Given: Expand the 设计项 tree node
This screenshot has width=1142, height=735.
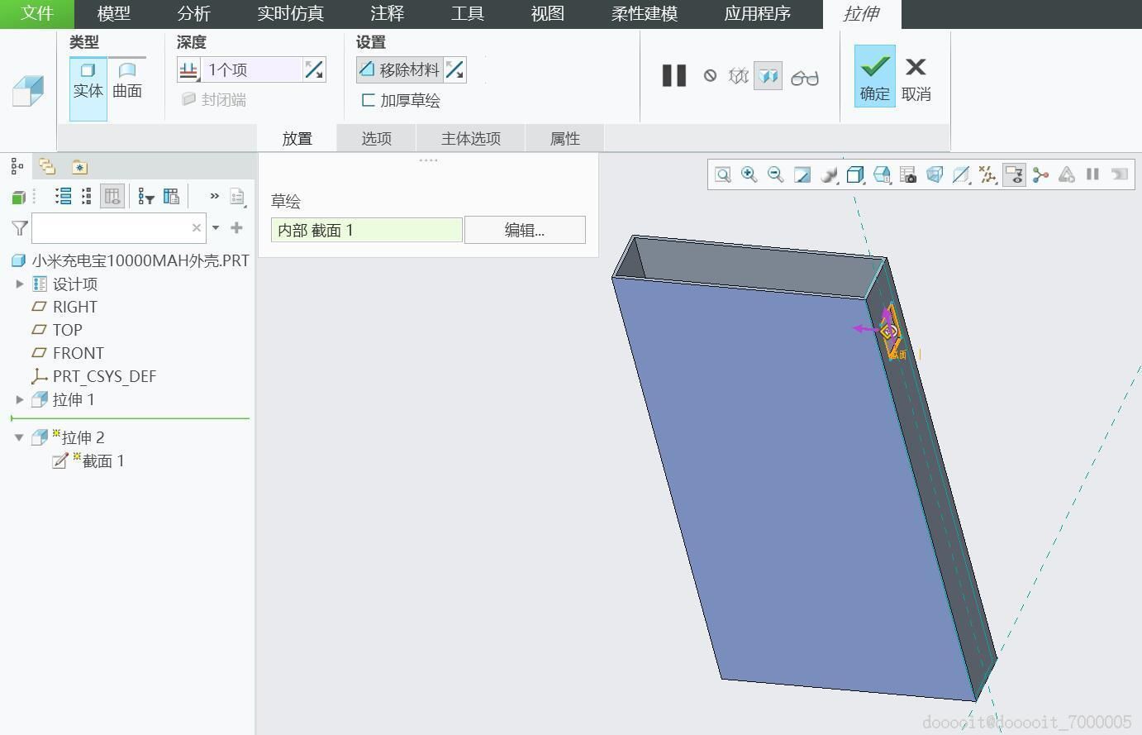Looking at the screenshot, I should [20, 284].
